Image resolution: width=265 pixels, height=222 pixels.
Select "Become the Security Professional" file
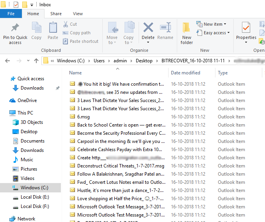point(121,133)
